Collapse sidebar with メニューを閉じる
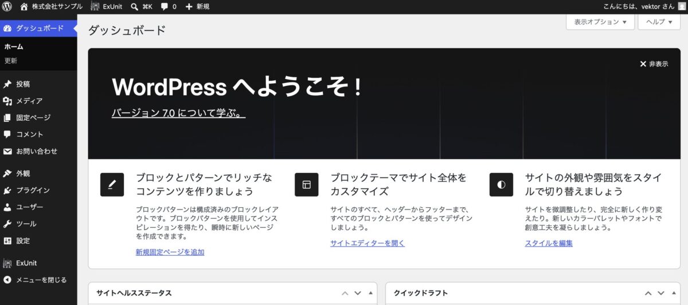This screenshot has width=688, height=305. click(x=41, y=280)
